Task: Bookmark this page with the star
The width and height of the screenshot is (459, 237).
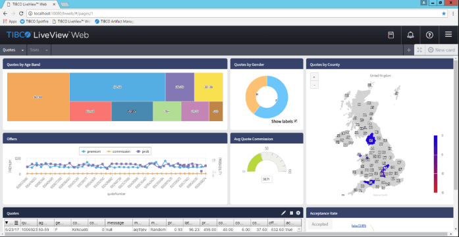Action: (444, 13)
